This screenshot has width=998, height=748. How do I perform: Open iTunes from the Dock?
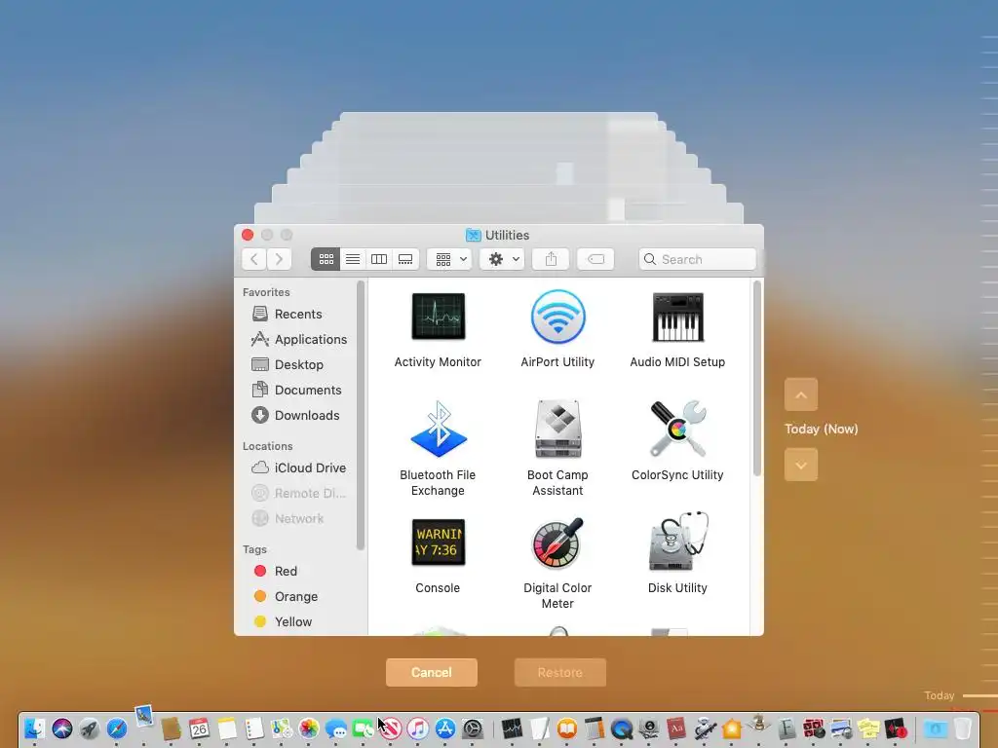pyautogui.click(x=418, y=729)
